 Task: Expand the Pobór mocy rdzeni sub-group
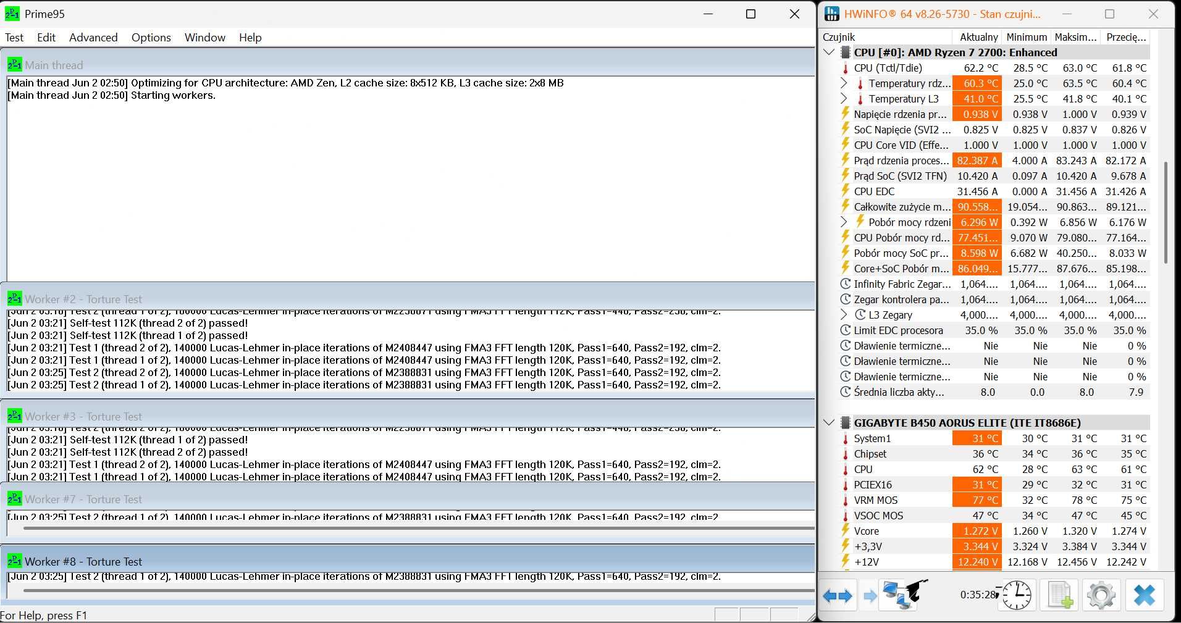tap(844, 222)
